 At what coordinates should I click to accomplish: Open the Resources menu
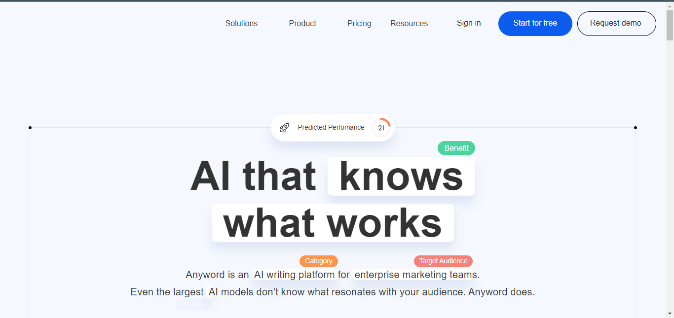pos(409,23)
